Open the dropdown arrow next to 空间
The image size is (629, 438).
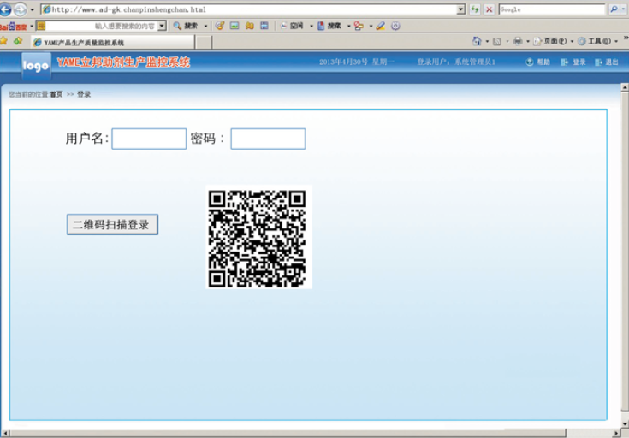(x=312, y=26)
